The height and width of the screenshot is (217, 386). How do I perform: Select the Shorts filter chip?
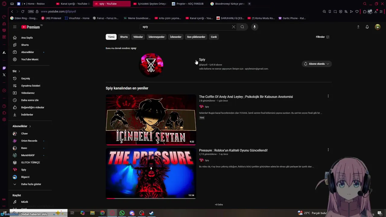(x=124, y=37)
